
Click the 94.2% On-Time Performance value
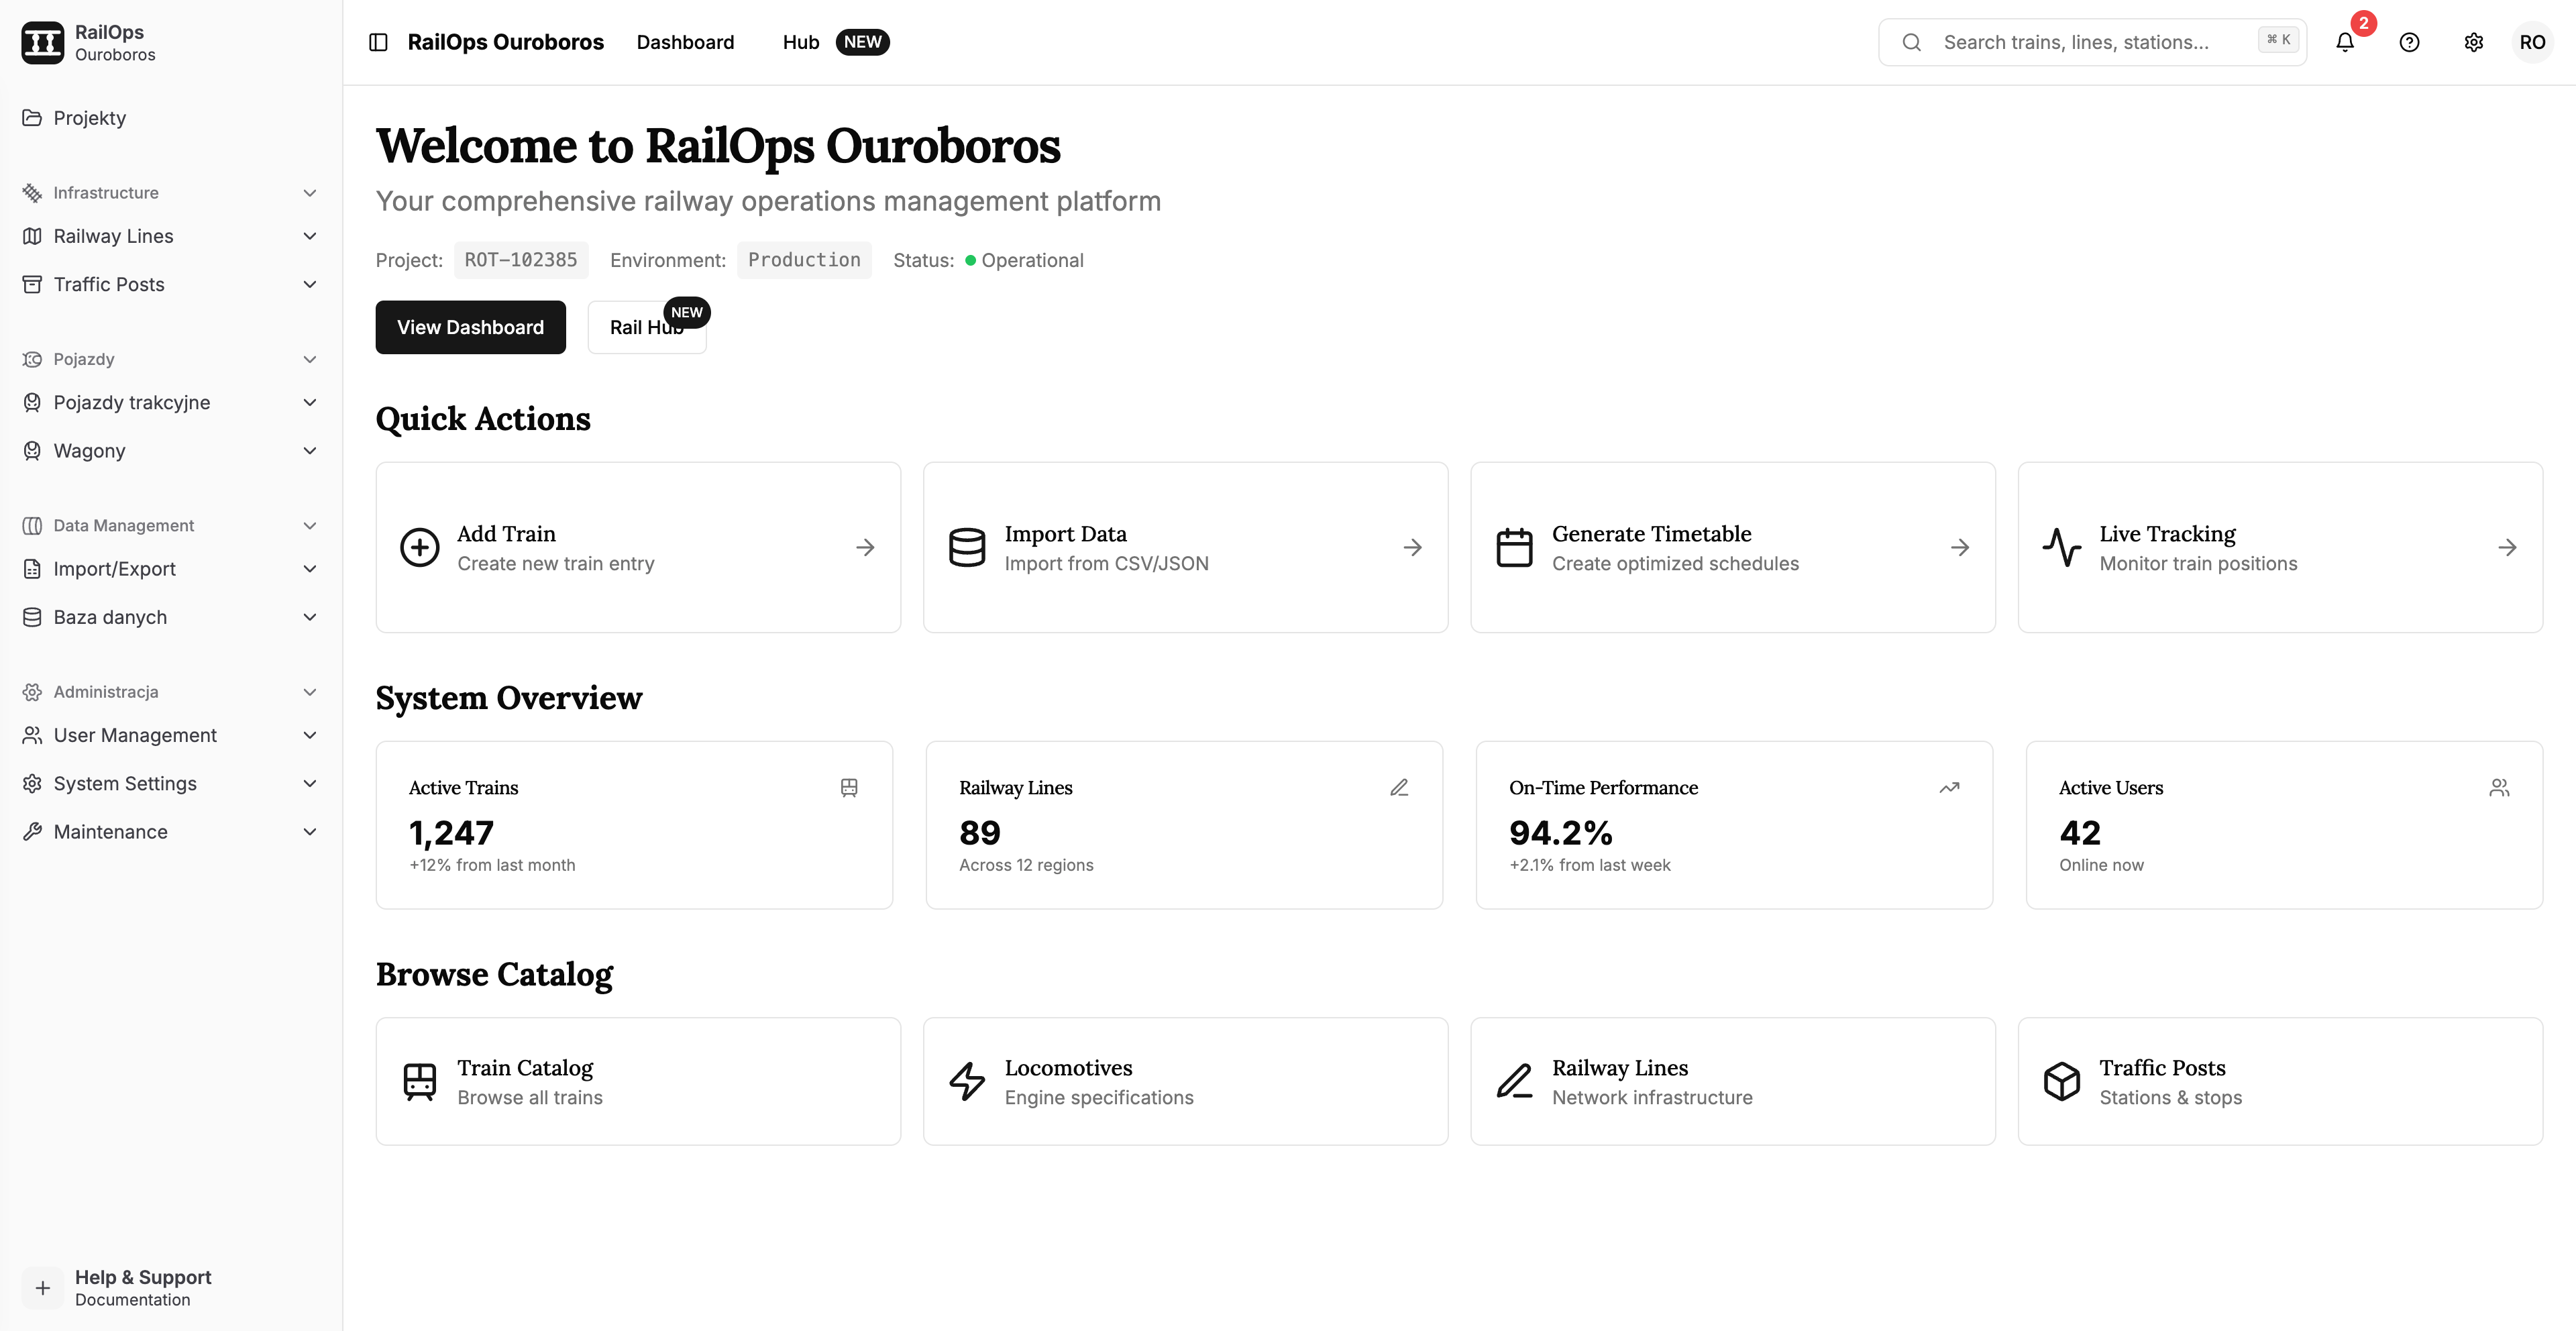(1560, 832)
